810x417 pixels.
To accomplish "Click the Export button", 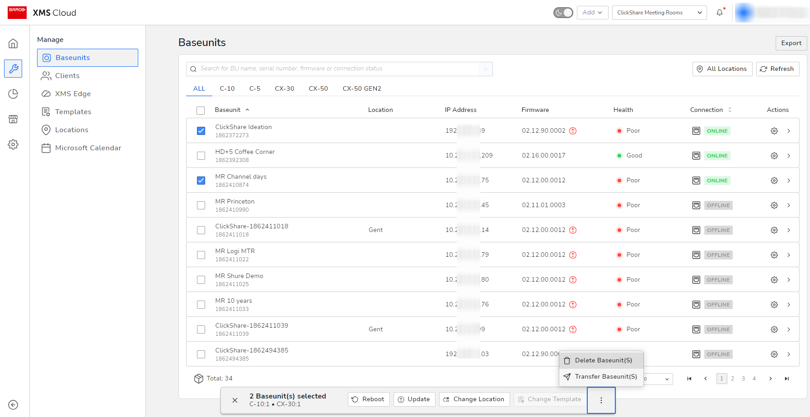I will tap(791, 43).
